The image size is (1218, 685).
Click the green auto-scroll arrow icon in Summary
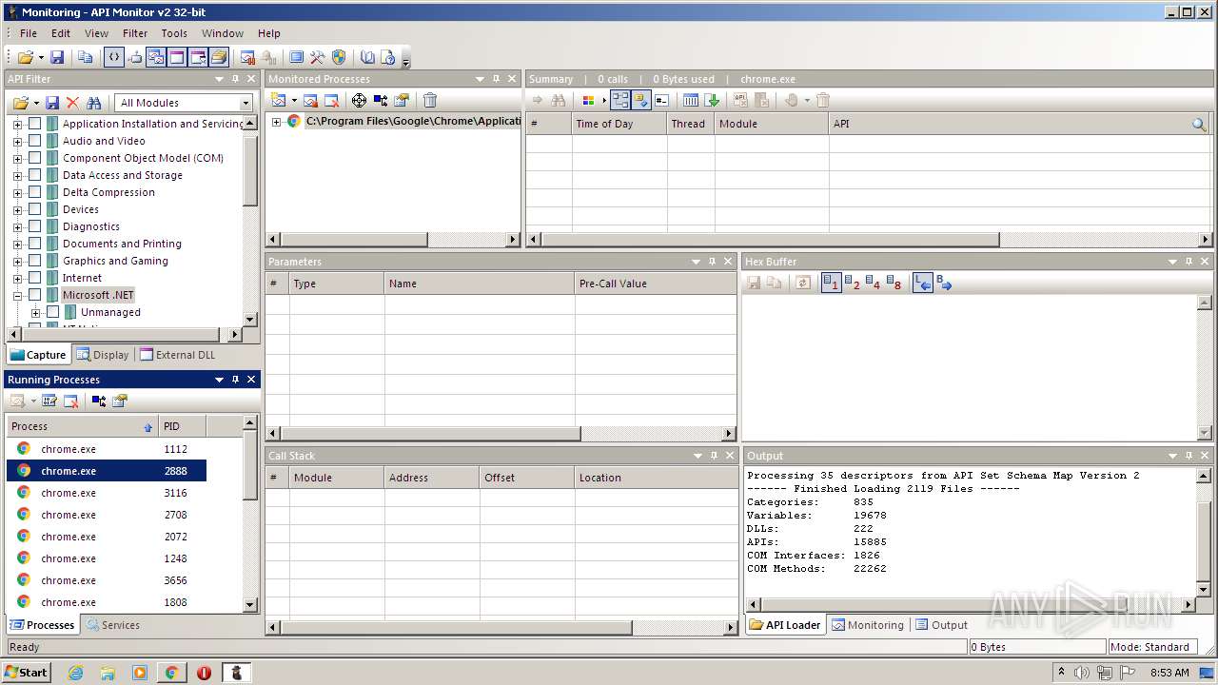coord(712,100)
